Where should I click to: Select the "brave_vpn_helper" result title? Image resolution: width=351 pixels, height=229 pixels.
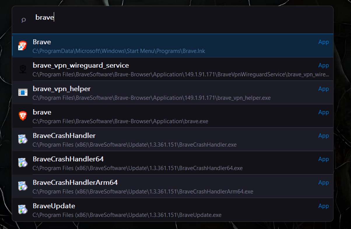tap(62, 89)
